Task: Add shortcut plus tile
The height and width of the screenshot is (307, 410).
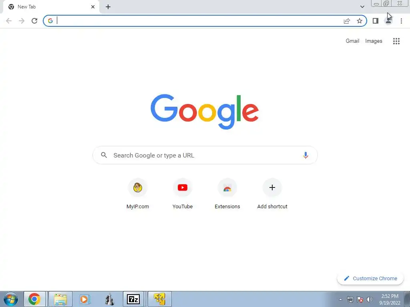Action: pos(272,194)
